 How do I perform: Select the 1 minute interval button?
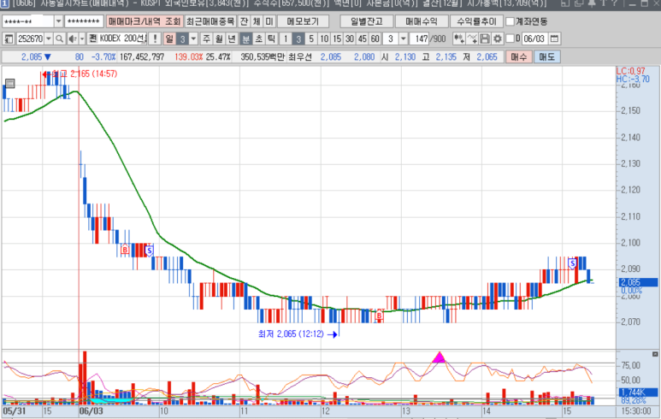point(286,38)
